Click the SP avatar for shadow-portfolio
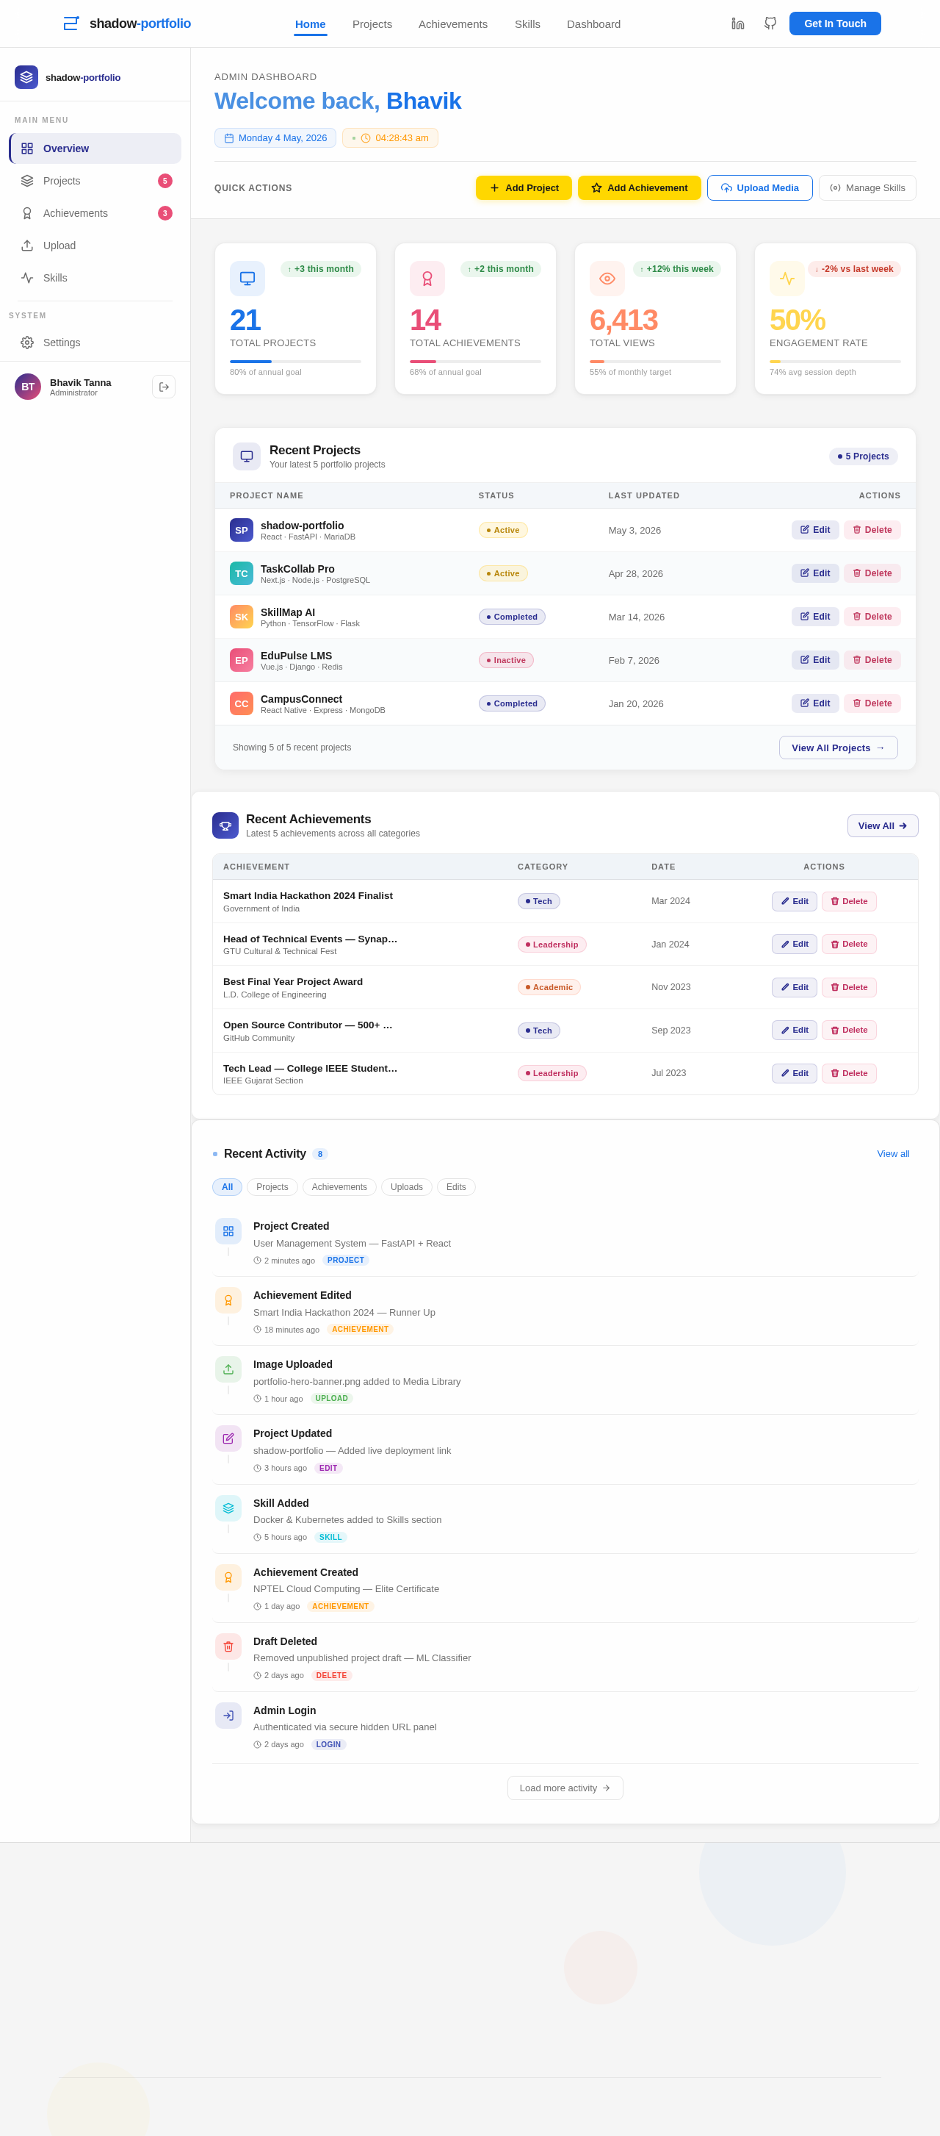The height and width of the screenshot is (2136, 940). 242,530
